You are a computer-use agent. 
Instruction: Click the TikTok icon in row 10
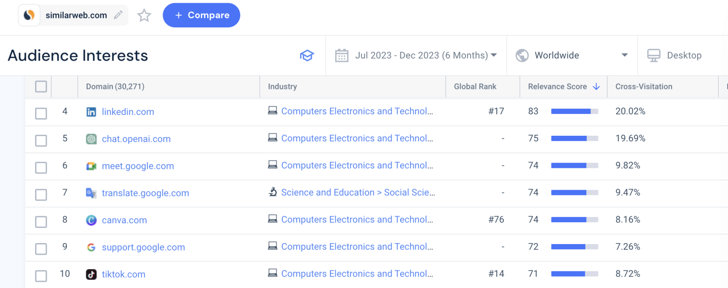[91, 274]
